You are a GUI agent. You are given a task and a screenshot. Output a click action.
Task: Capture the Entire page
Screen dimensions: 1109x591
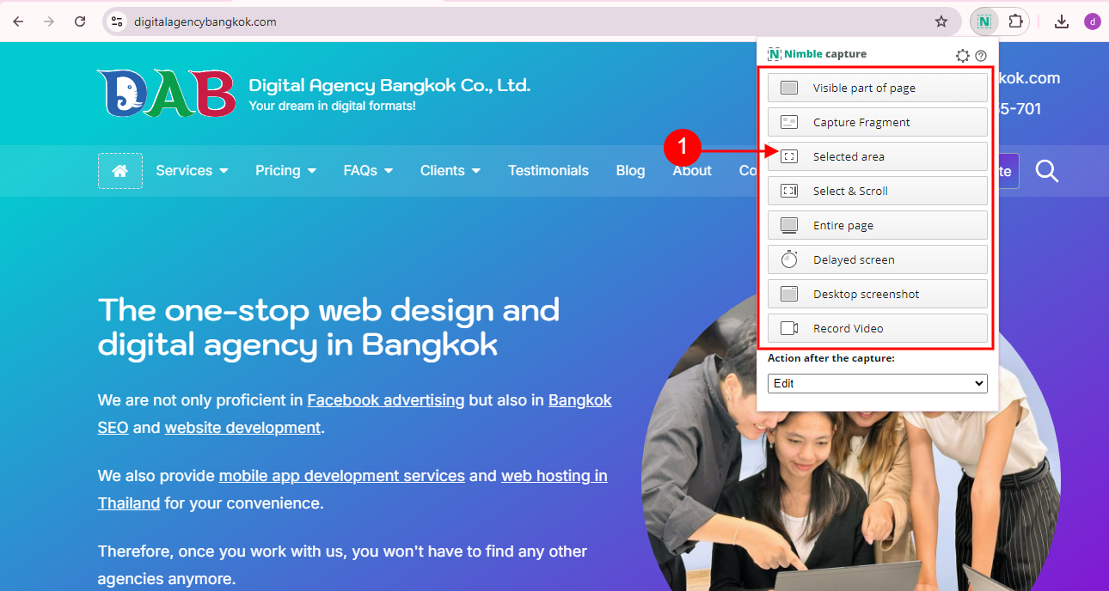[x=877, y=225]
